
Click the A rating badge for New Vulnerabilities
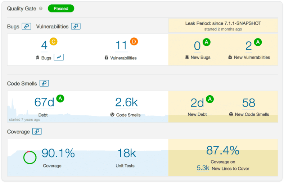click(x=258, y=42)
